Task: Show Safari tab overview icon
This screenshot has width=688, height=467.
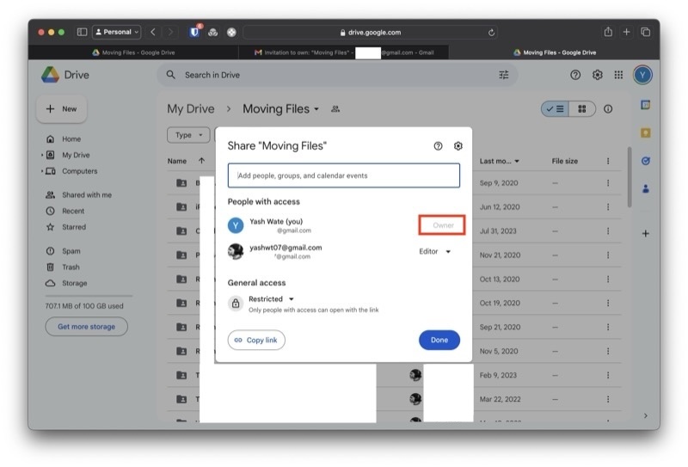Action: click(x=646, y=32)
